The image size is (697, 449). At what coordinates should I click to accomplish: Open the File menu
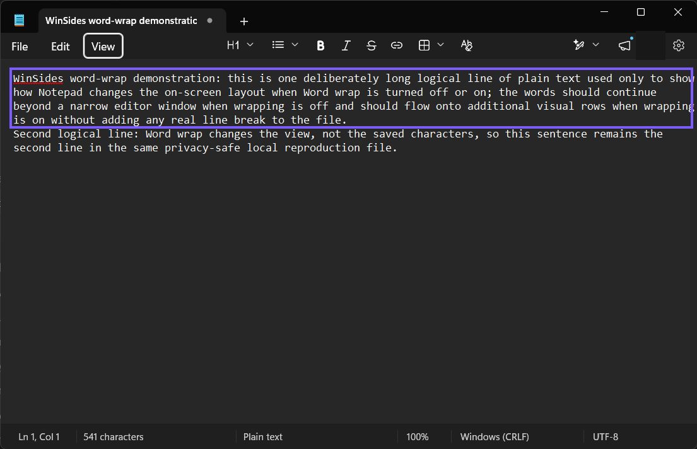[x=20, y=46]
